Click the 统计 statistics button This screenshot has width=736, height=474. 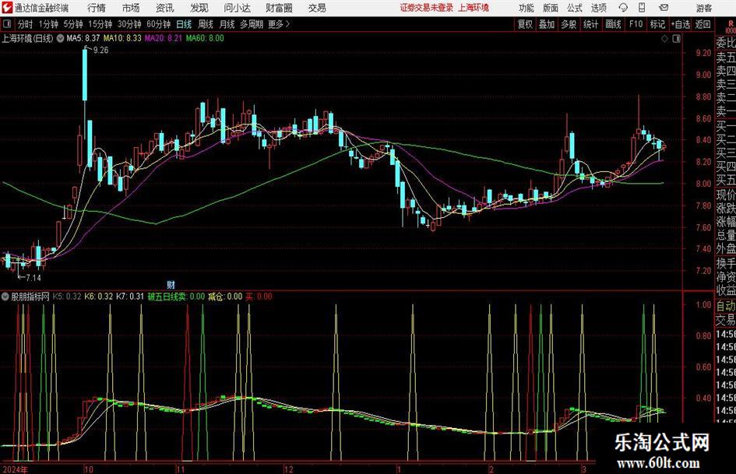point(591,24)
